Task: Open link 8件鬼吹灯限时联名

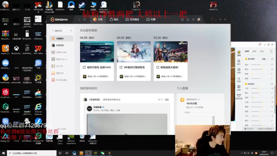Action: 132,67
